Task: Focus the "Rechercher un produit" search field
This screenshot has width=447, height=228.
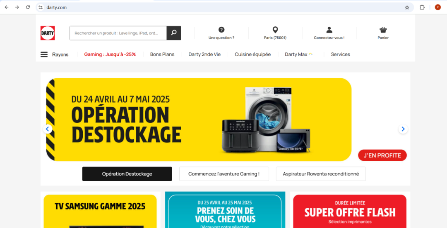Action: (118, 33)
